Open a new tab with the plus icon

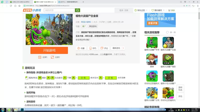pyautogui.click(x=83, y=2)
